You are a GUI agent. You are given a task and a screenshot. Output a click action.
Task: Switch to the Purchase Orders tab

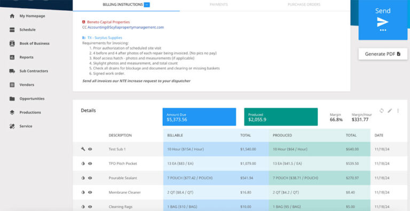click(304, 4)
